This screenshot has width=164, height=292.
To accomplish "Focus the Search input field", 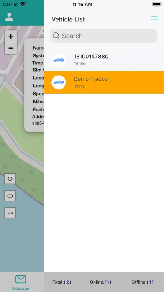I will [x=104, y=36].
